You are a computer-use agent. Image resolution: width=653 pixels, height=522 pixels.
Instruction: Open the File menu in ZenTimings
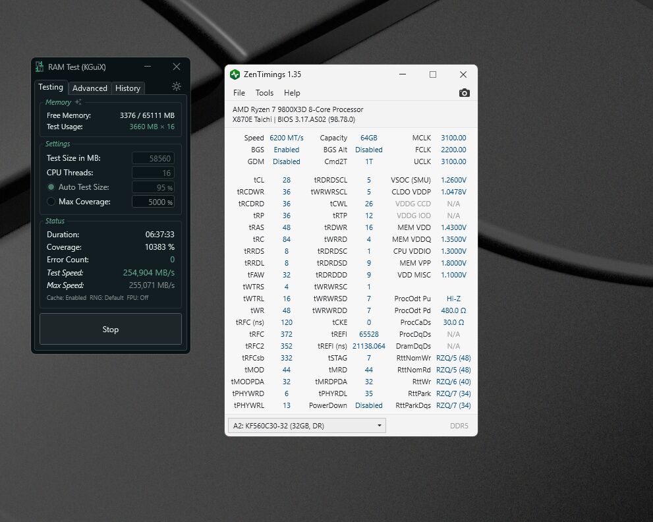239,93
